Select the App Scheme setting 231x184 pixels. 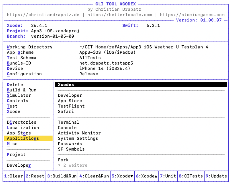pyautogui.click(x=20, y=52)
